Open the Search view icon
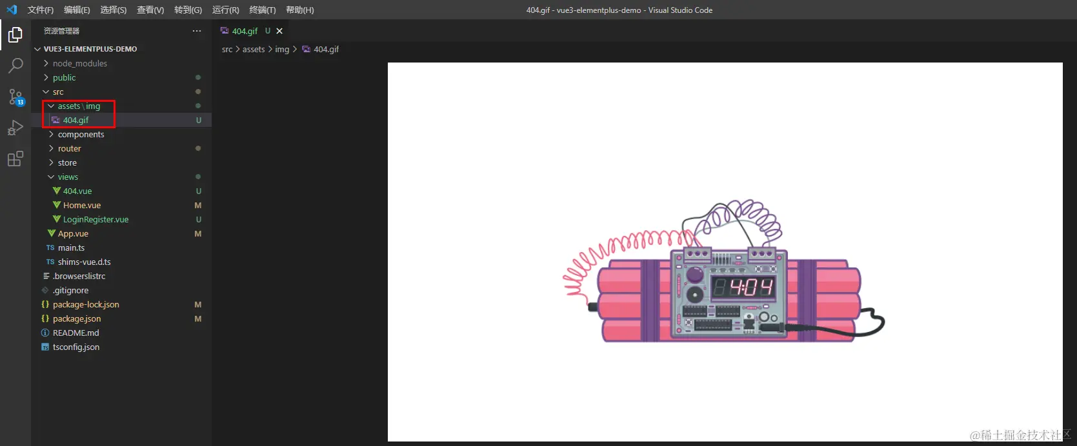The image size is (1077, 446). click(x=15, y=66)
